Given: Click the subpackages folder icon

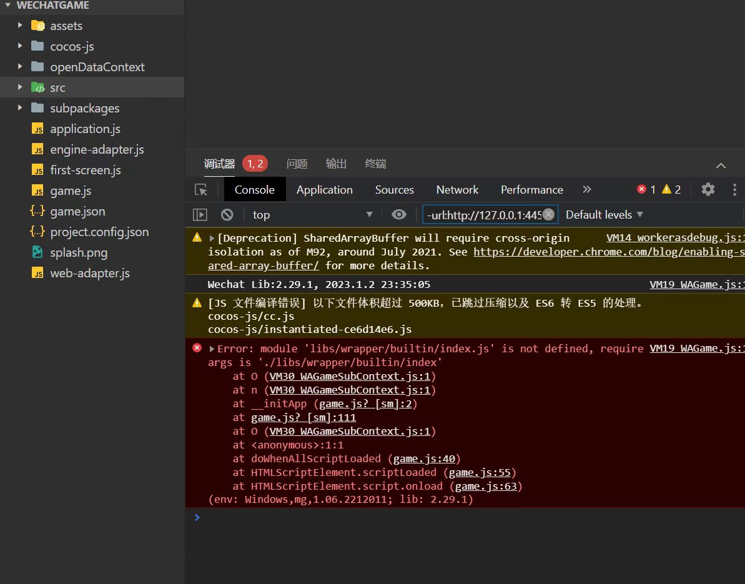Looking at the screenshot, I should (x=37, y=108).
